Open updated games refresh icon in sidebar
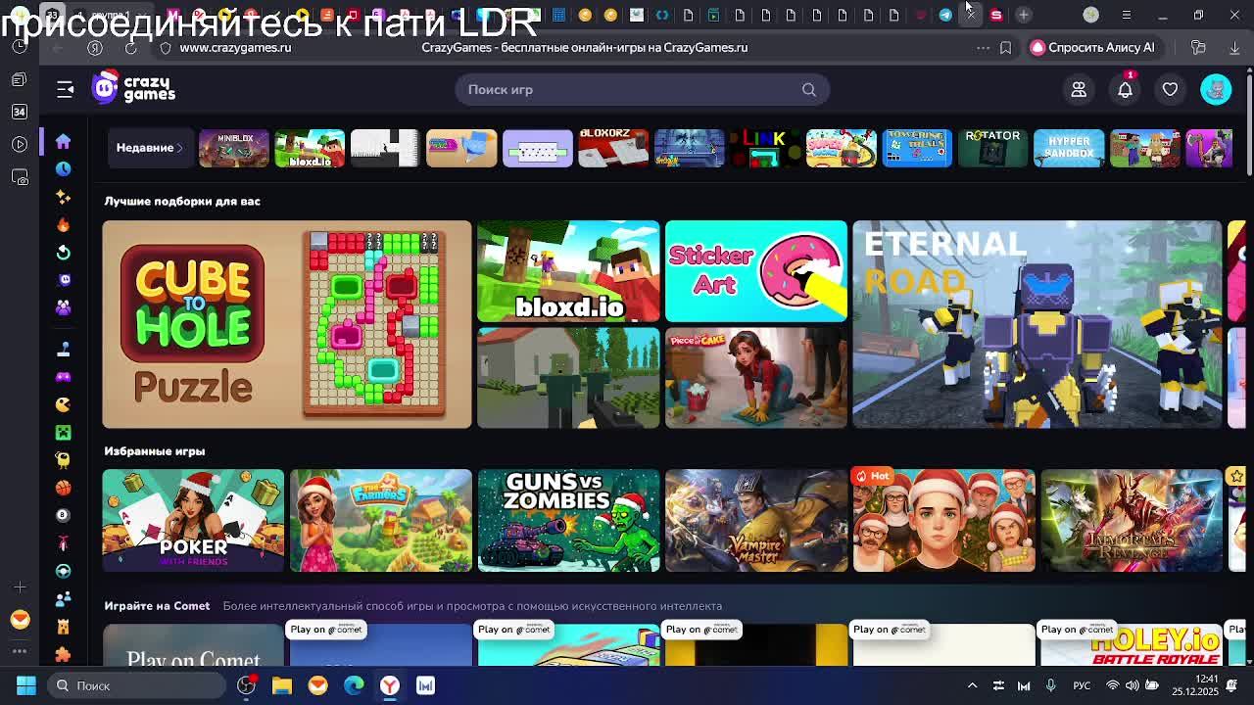Viewport: 1254px width, 705px height. tap(63, 252)
